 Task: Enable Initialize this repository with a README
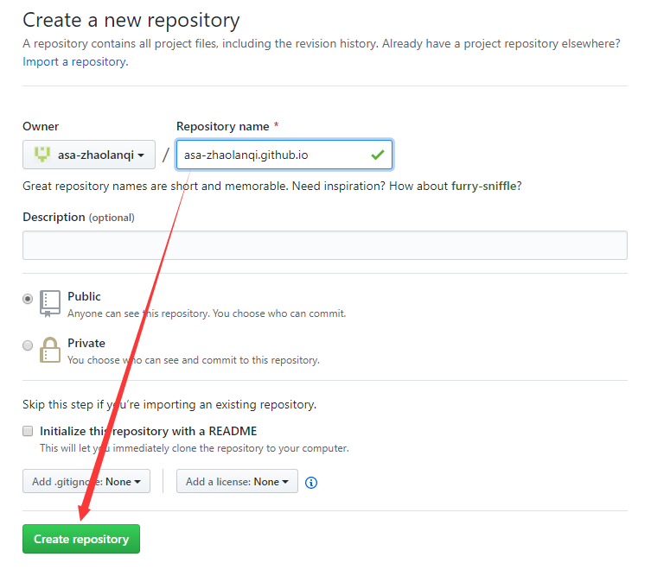point(28,431)
